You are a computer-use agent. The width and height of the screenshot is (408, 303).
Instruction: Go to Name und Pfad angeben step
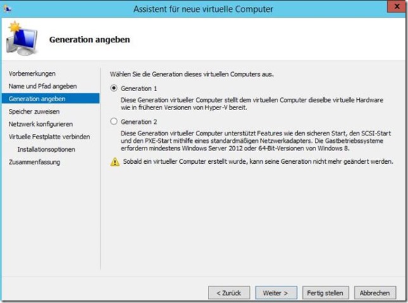pos(42,86)
